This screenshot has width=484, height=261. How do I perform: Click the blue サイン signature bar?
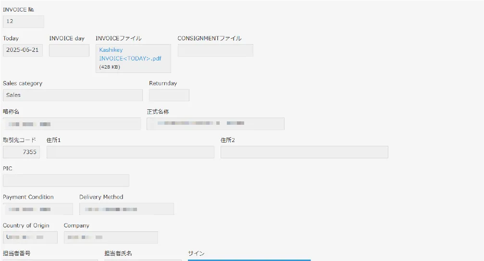(x=249, y=260)
